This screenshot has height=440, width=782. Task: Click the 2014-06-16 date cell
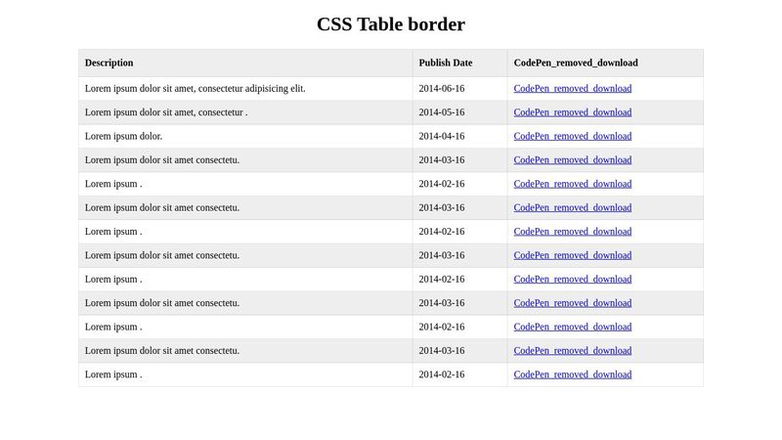click(442, 89)
